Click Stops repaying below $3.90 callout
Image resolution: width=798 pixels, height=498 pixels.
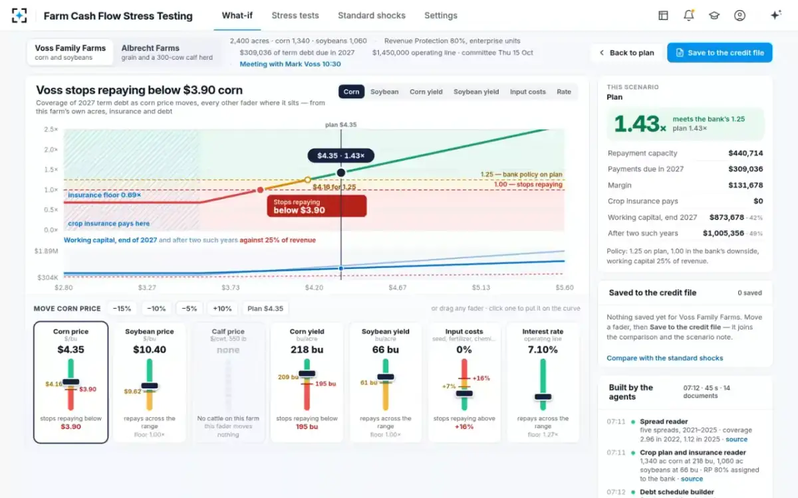pos(317,206)
